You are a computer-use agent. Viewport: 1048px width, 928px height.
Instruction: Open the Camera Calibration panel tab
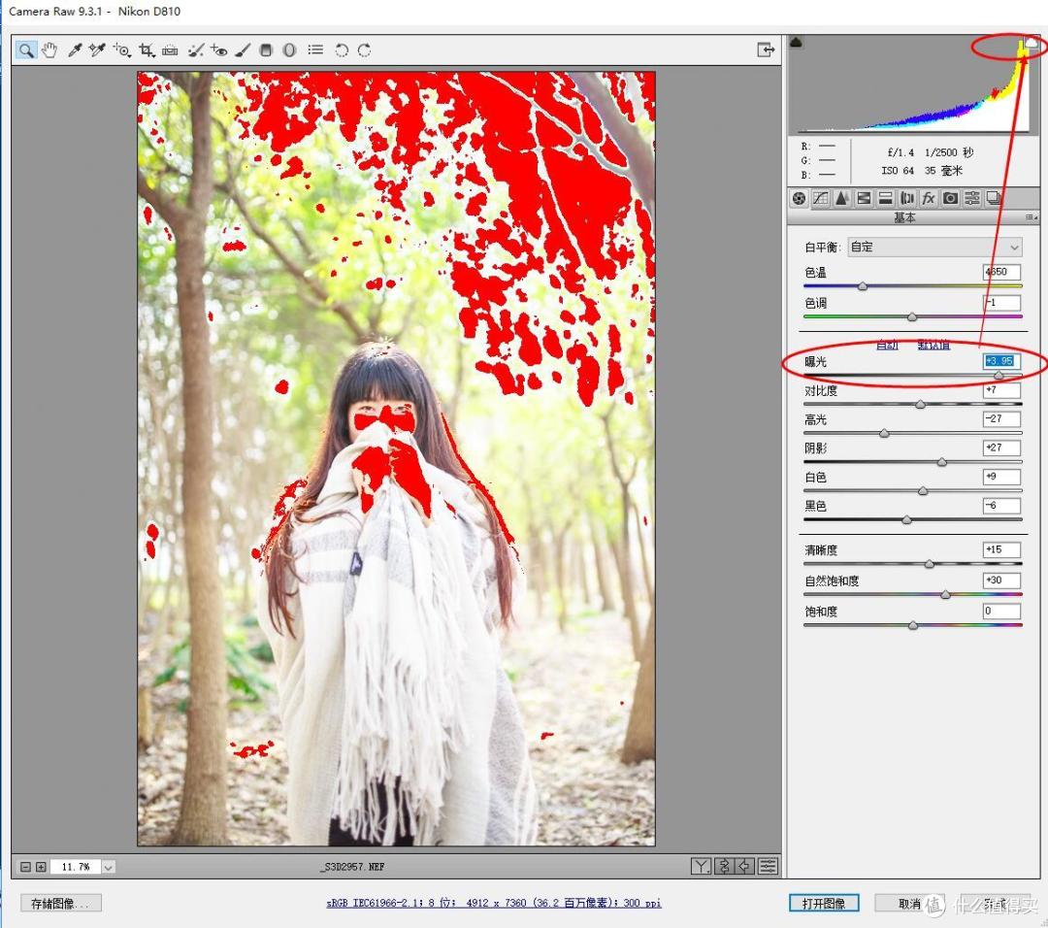950,198
